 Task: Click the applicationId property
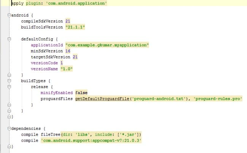click(x=47, y=45)
